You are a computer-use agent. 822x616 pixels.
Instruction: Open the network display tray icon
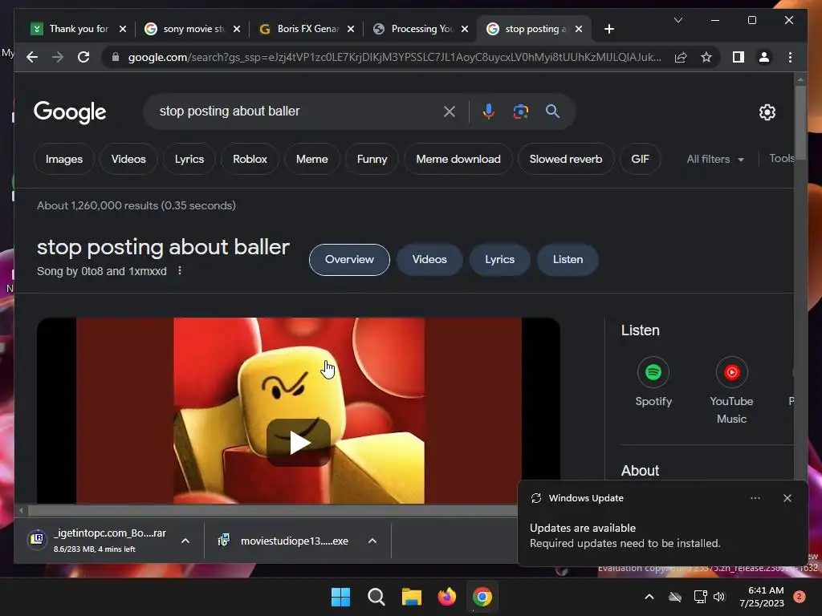click(x=700, y=597)
